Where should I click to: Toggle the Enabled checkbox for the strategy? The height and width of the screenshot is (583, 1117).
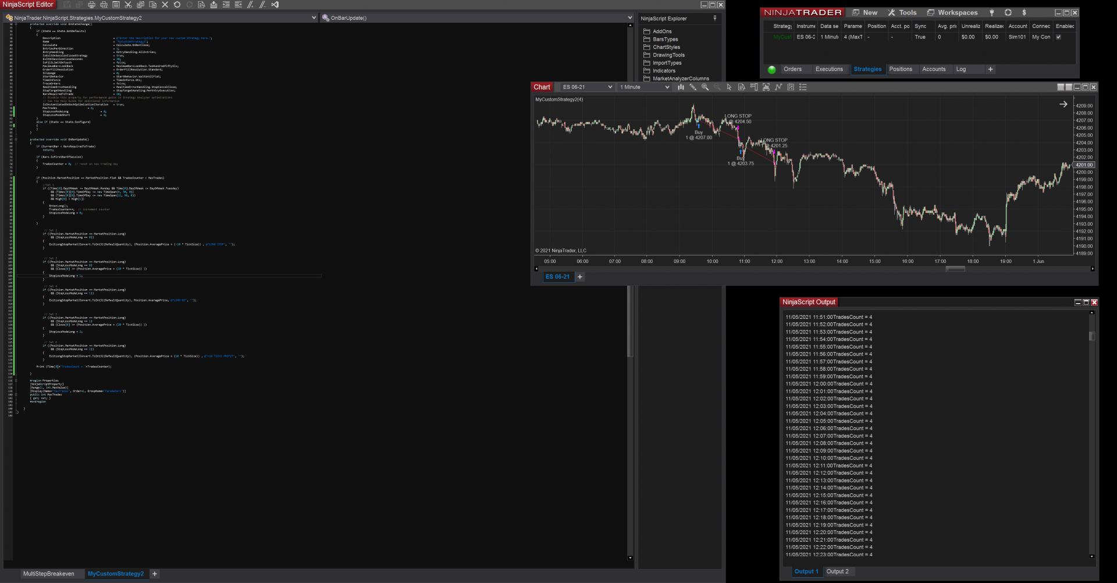tap(1058, 37)
